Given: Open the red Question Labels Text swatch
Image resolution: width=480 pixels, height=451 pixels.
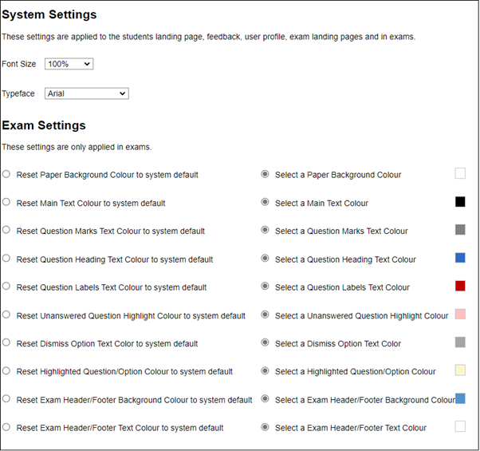Looking at the screenshot, I should coord(460,286).
